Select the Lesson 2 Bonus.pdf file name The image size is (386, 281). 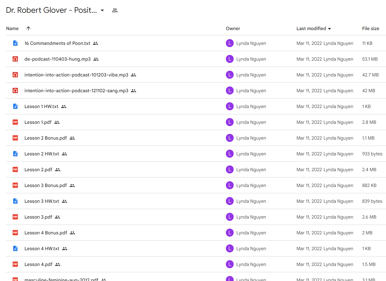[46, 138]
